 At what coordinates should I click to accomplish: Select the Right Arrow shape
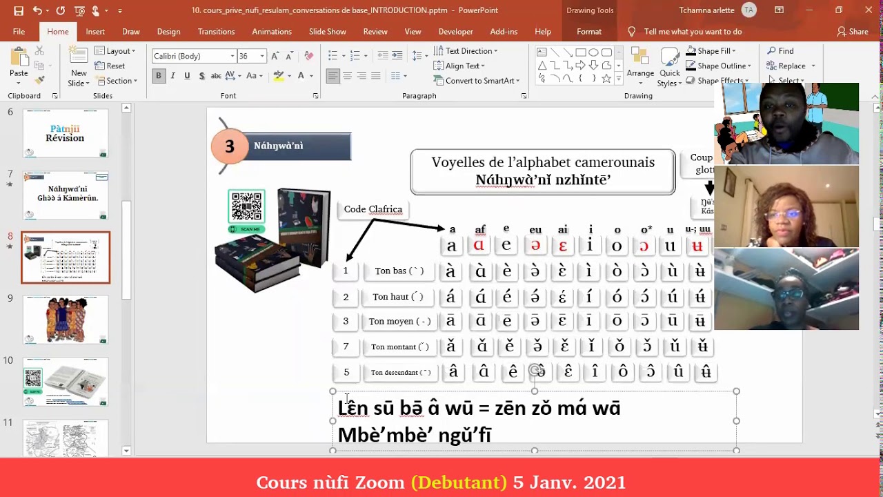[x=580, y=66]
